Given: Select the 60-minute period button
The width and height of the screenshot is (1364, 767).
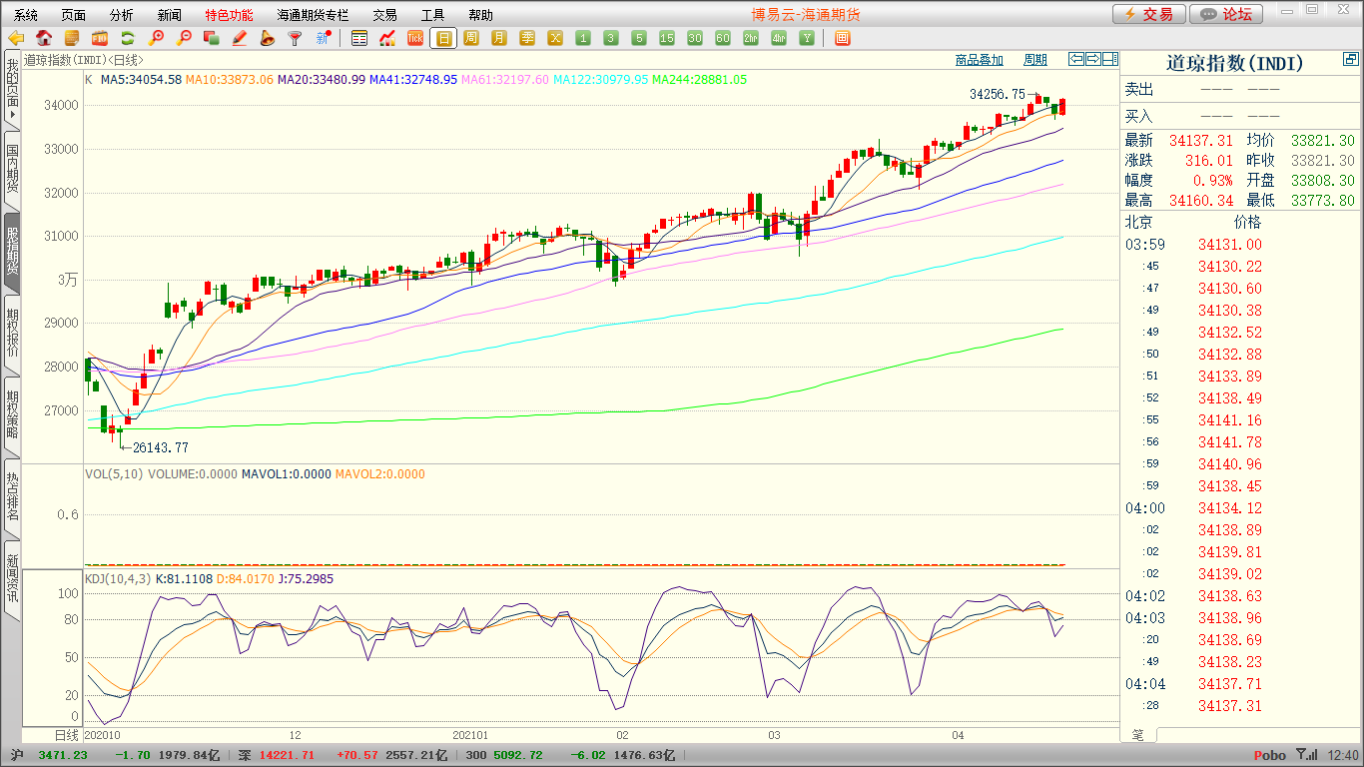Looking at the screenshot, I should [723, 38].
